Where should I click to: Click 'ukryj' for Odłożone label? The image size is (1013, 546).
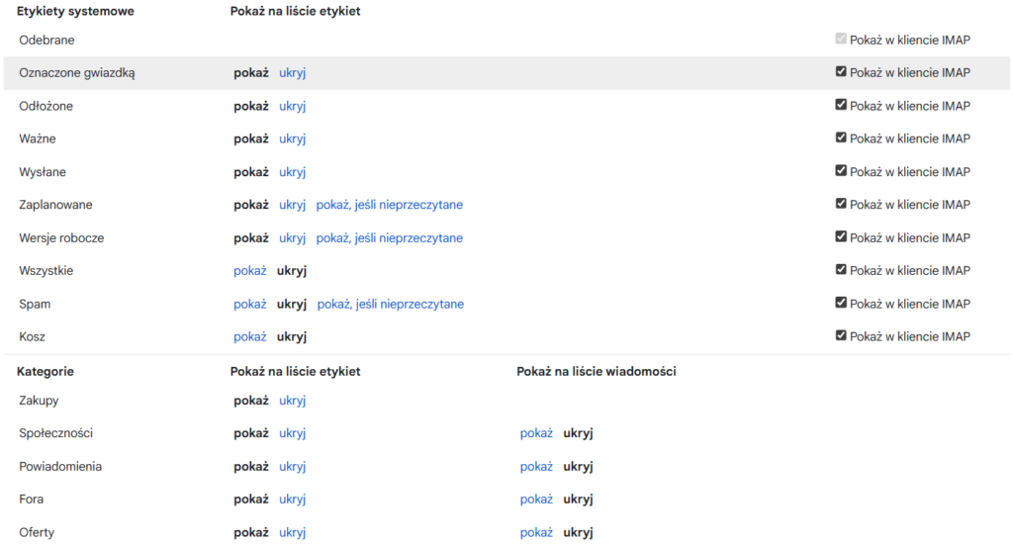click(x=292, y=106)
